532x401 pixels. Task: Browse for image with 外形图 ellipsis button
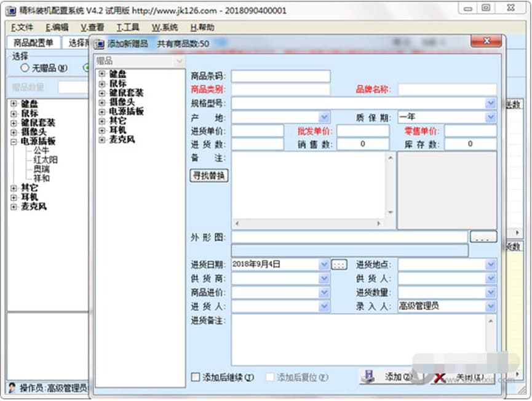pyautogui.click(x=483, y=237)
